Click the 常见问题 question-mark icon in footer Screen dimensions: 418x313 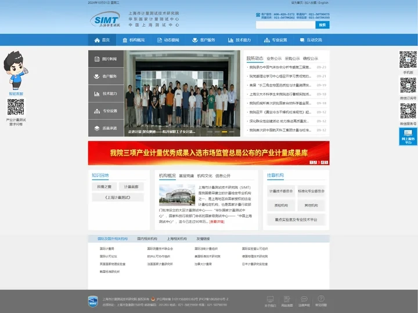pos(321,299)
